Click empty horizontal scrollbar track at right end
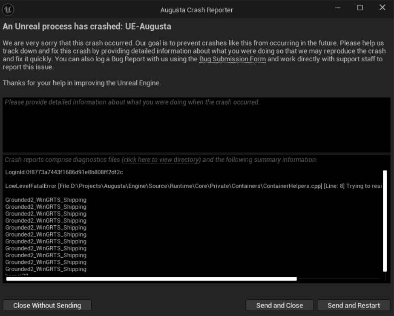 339,279
